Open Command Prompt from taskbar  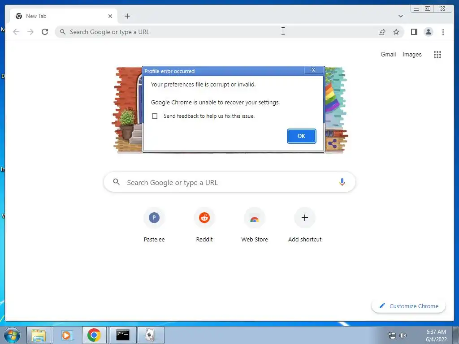click(123, 335)
